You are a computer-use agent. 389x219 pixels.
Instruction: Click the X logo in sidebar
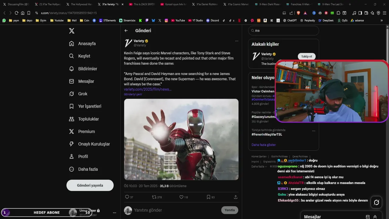(71, 31)
